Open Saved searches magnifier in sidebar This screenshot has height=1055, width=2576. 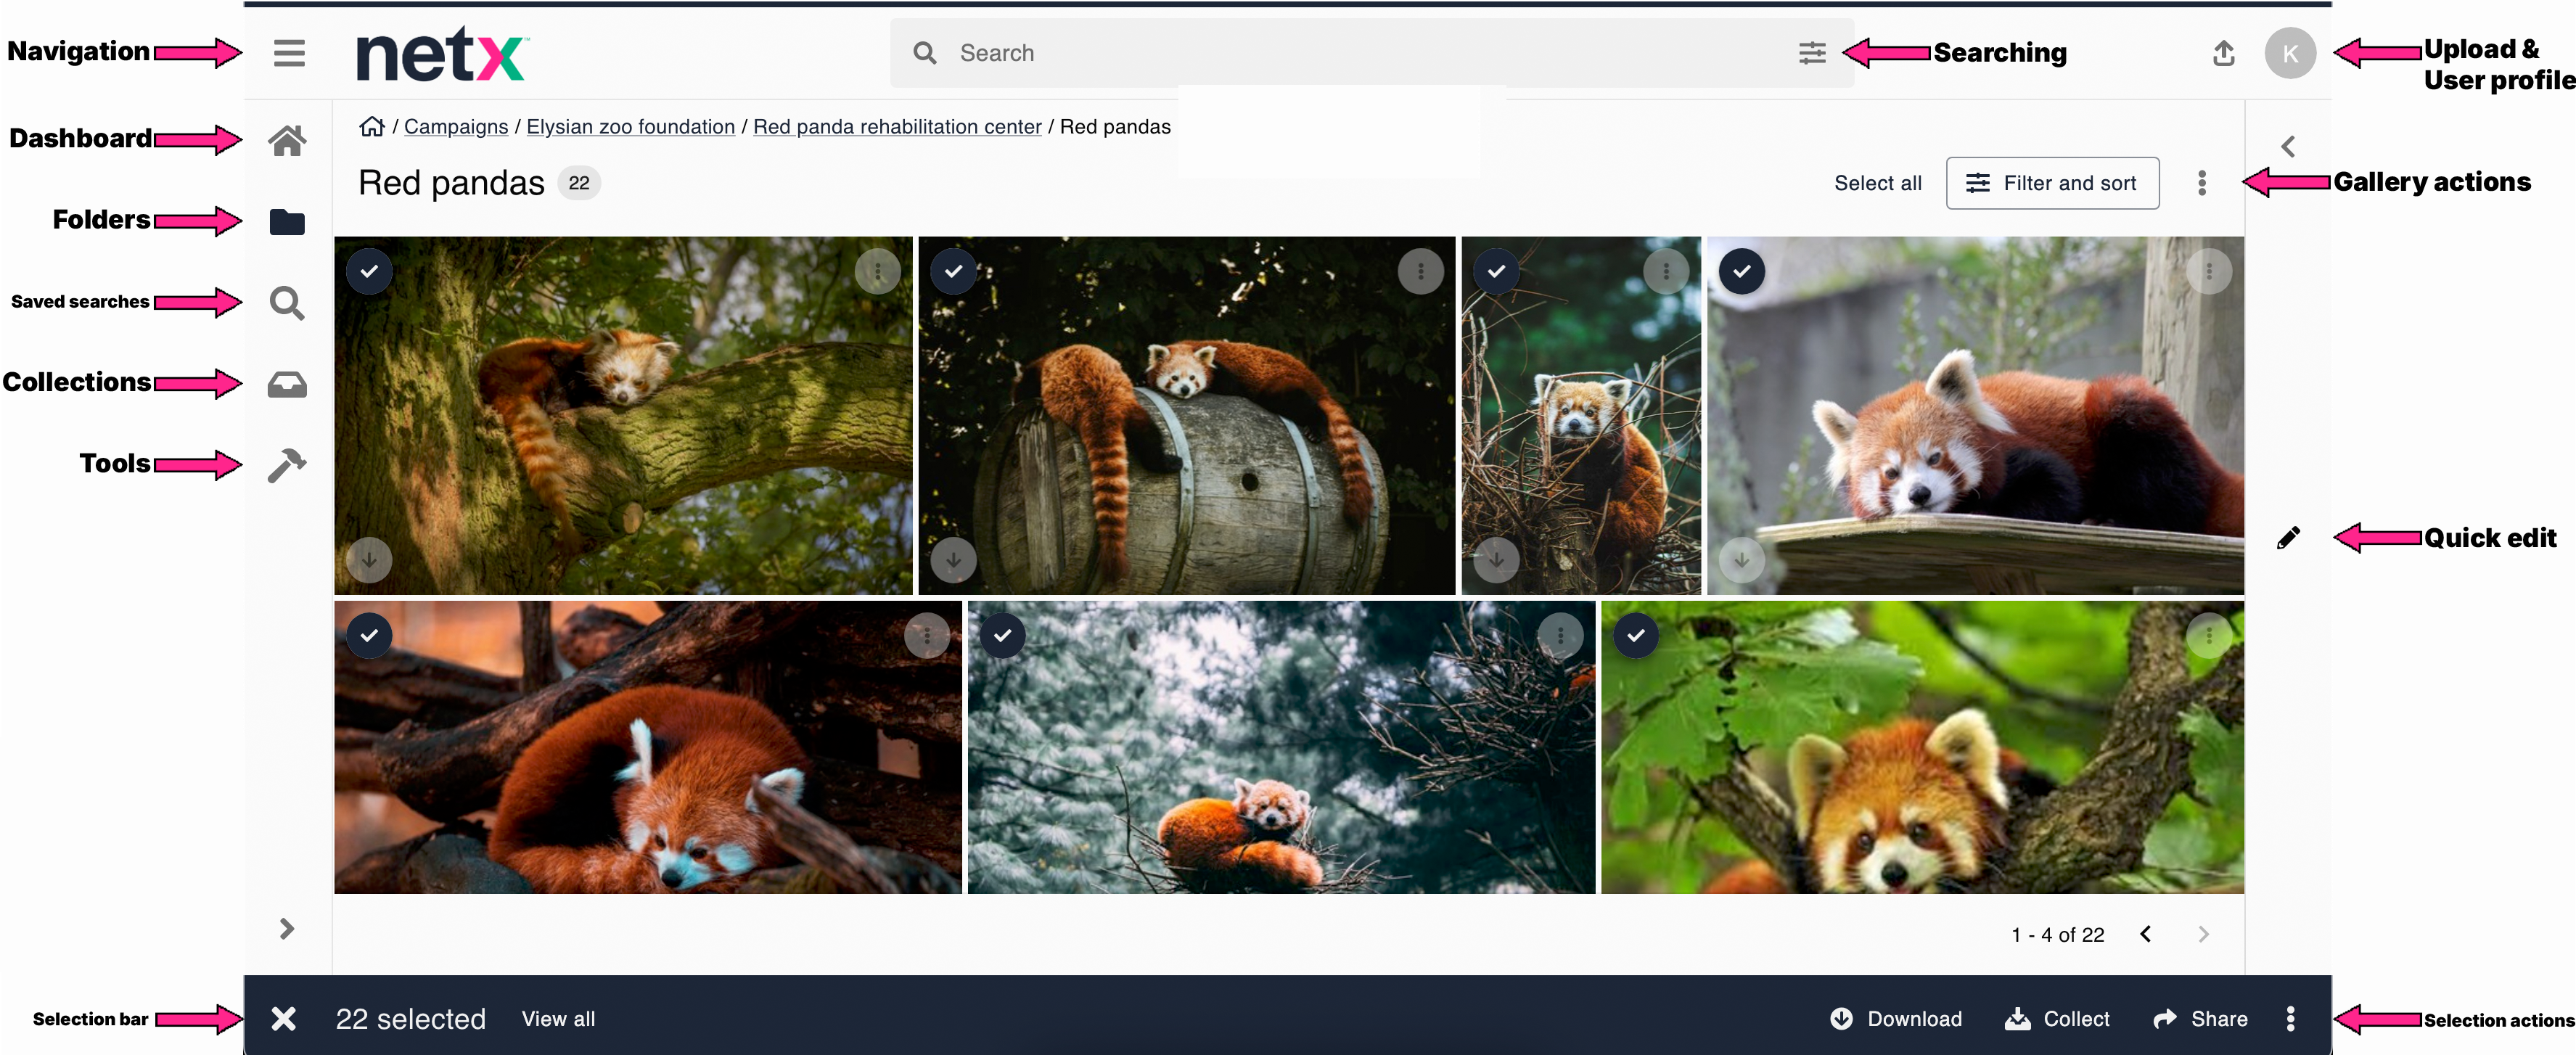(287, 303)
